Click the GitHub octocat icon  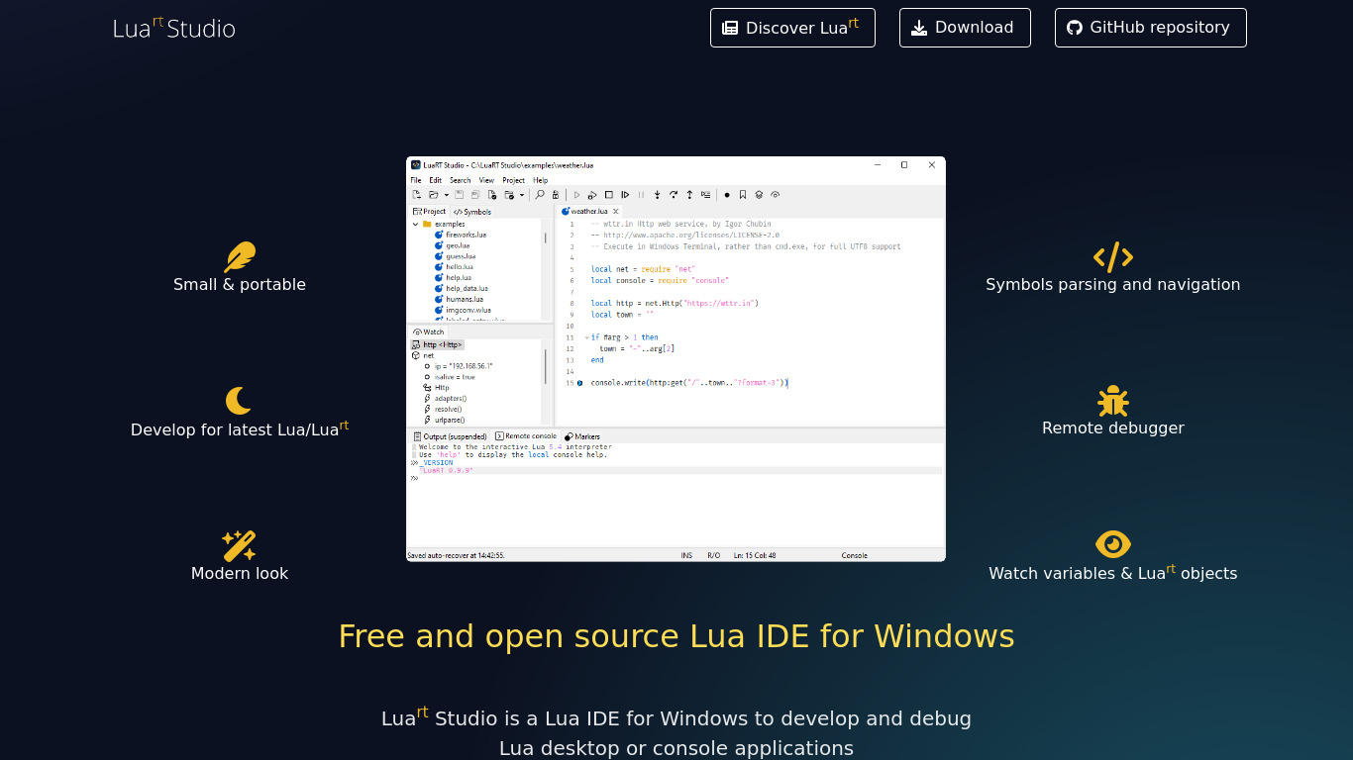pos(1075,28)
